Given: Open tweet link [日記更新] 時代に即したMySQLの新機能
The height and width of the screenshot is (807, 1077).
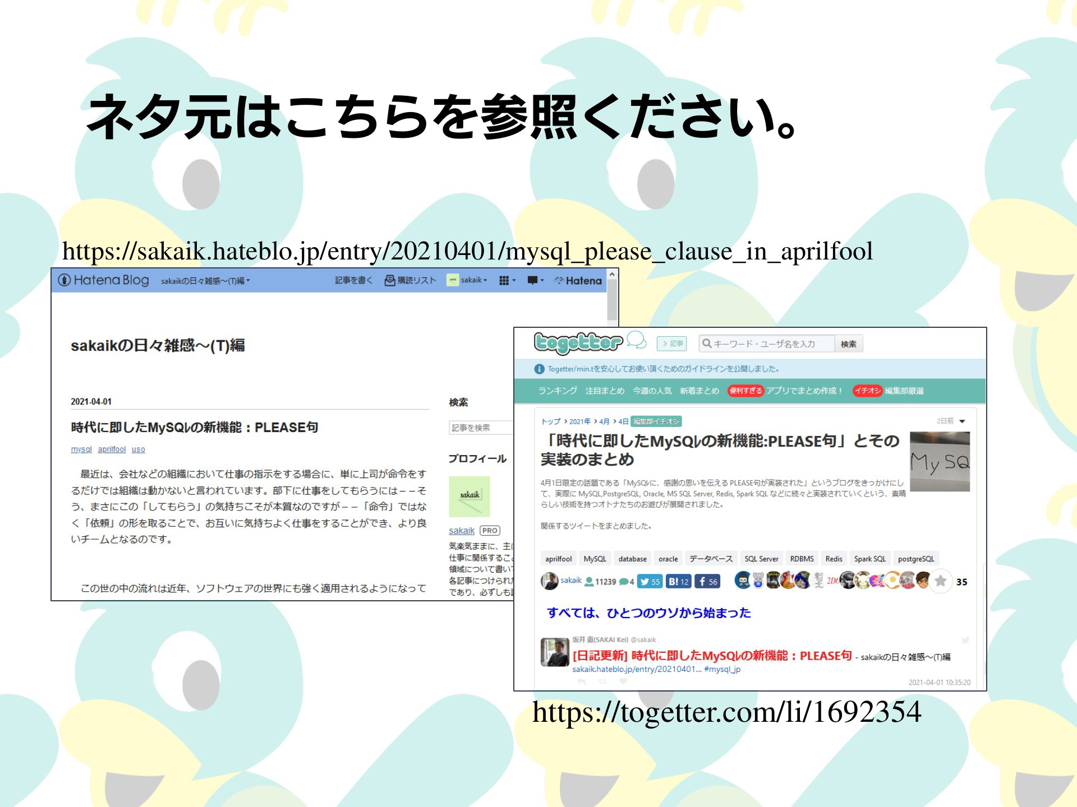Looking at the screenshot, I should pyautogui.click(x=712, y=656).
